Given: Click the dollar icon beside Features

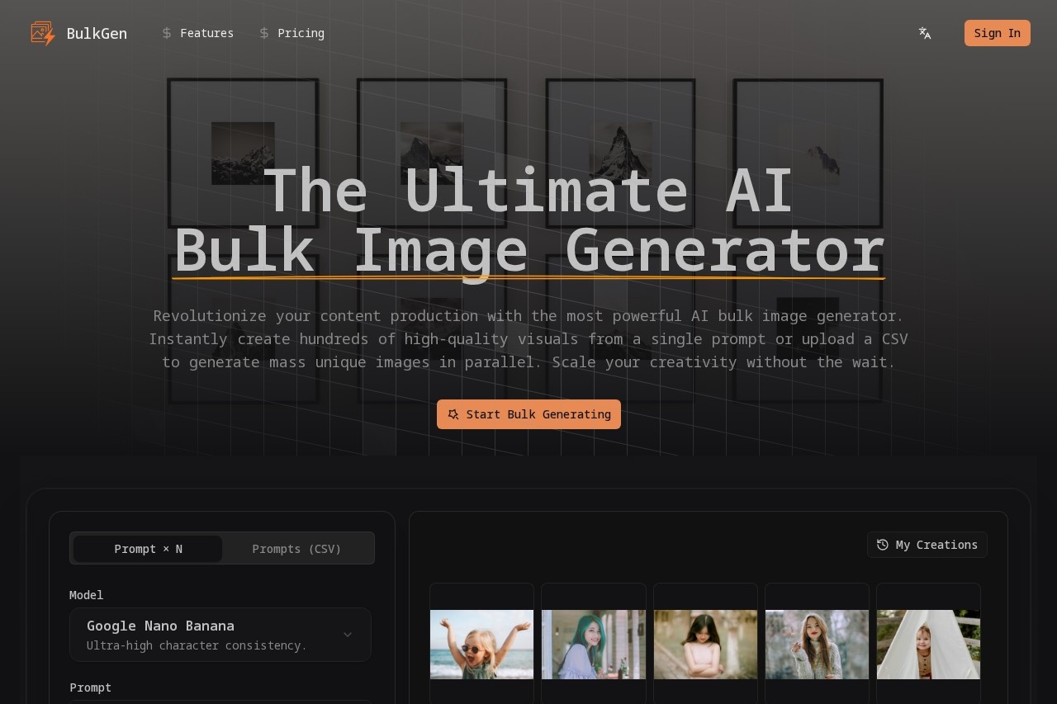Looking at the screenshot, I should 167,33.
